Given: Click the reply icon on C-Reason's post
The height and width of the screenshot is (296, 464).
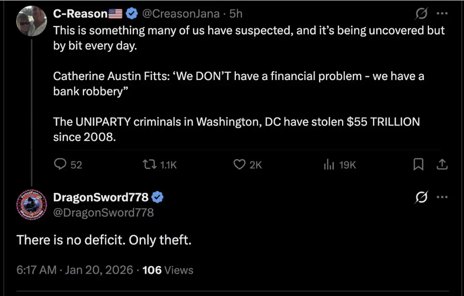Looking at the screenshot, I should pos(61,164).
